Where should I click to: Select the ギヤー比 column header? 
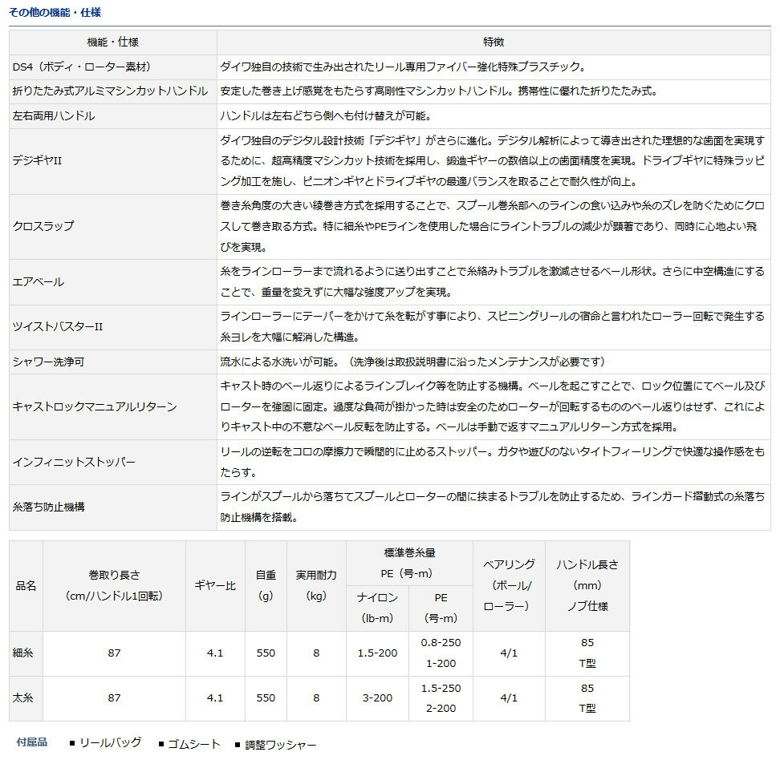tap(214, 586)
